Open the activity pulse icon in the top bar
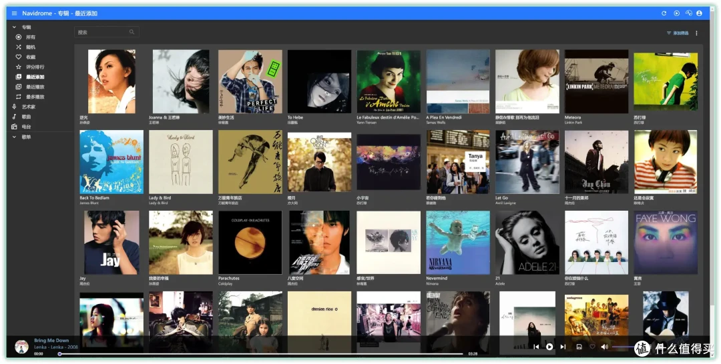 pyautogui.click(x=688, y=13)
